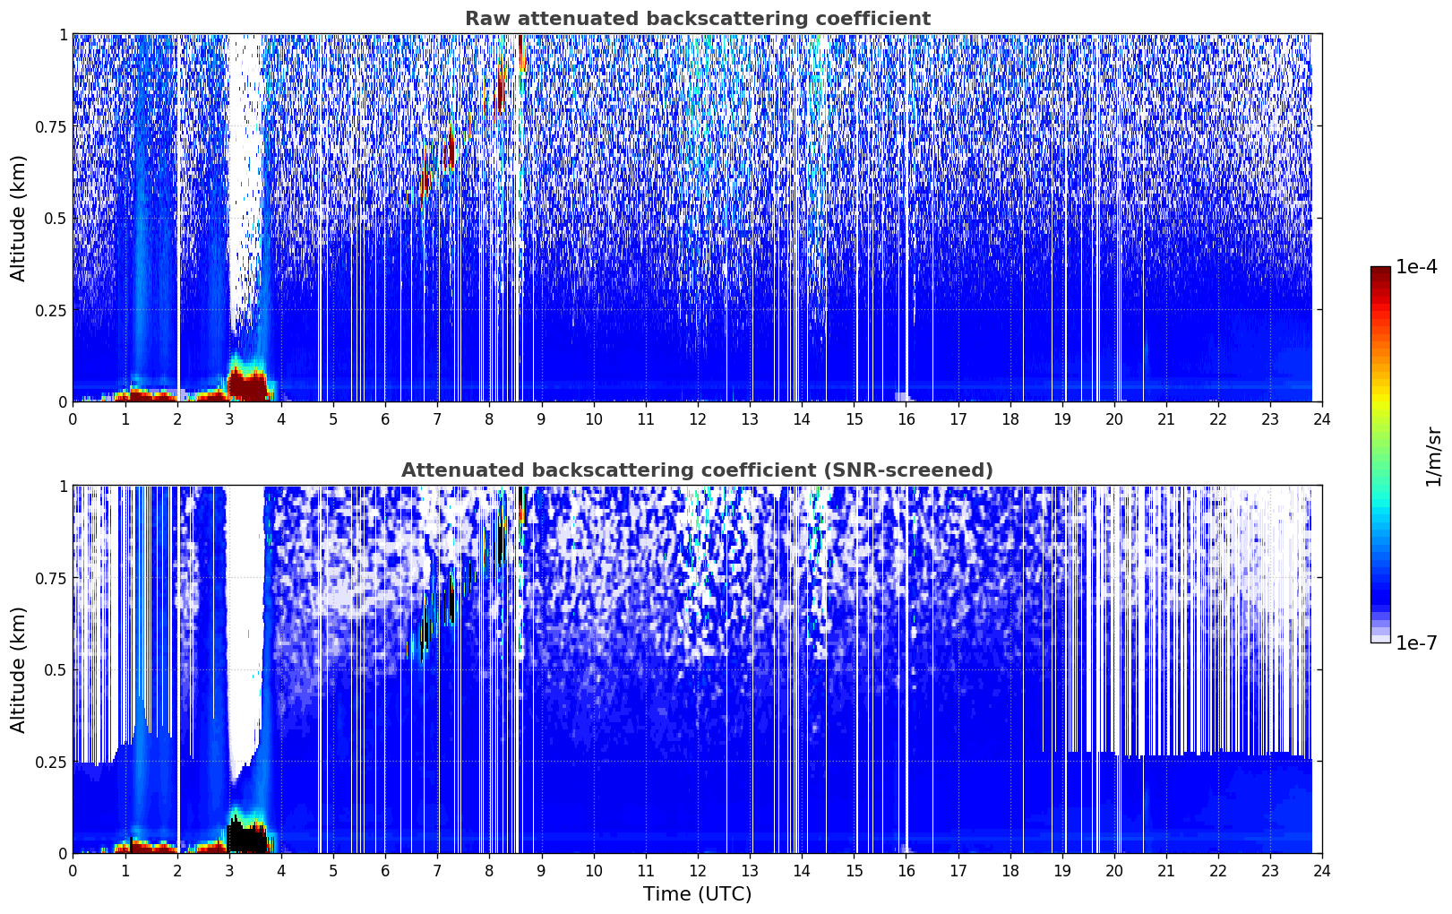
Task: Click the upper plot's time tick '0'
Action: point(73,418)
